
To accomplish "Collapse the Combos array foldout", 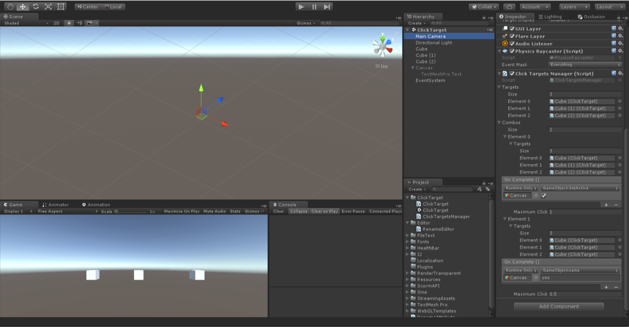I will pos(500,123).
